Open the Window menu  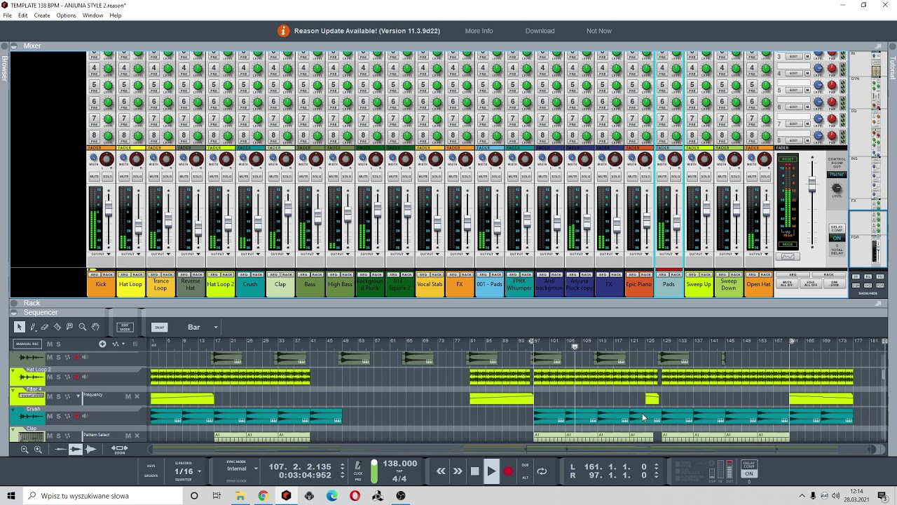(93, 15)
